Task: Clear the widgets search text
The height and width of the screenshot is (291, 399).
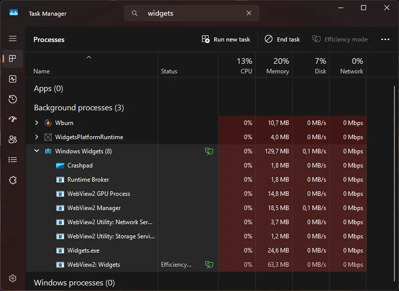Action: [249, 13]
